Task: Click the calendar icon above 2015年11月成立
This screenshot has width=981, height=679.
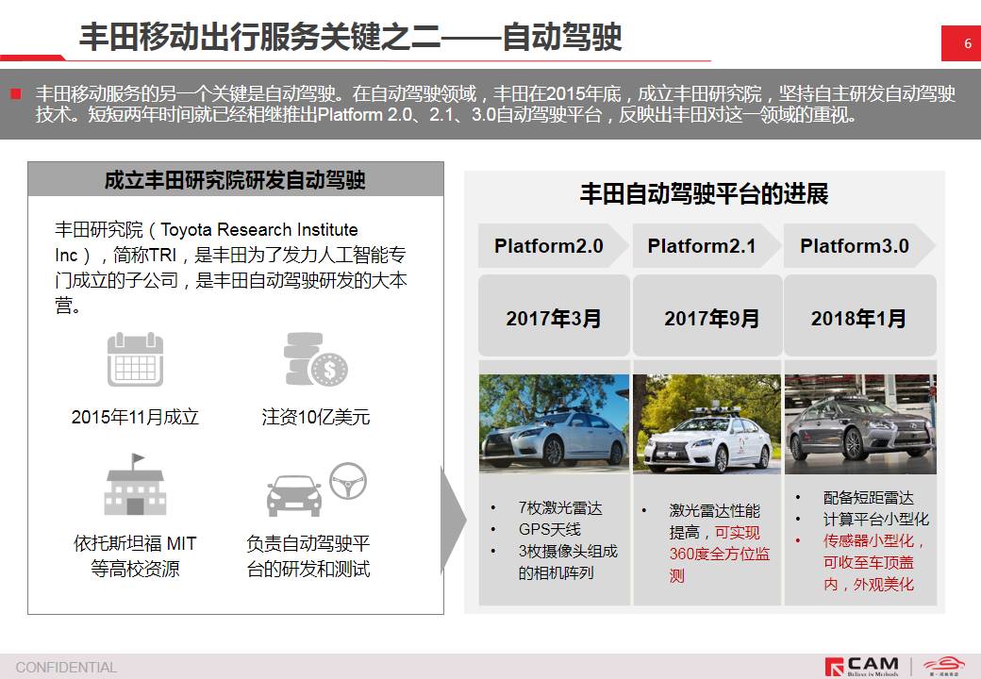Action: point(135,359)
